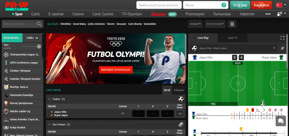Open the Haberler menu item

247,14
